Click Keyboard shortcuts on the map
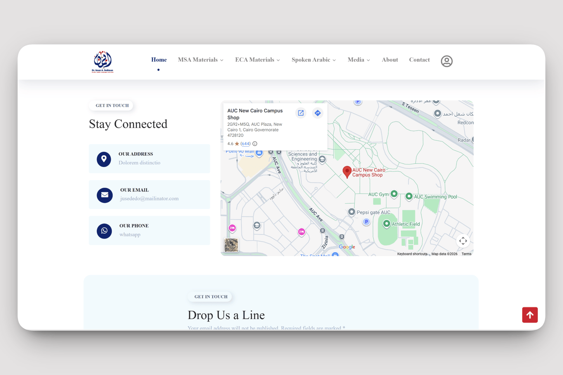The image size is (563, 375). click(412, 254)
